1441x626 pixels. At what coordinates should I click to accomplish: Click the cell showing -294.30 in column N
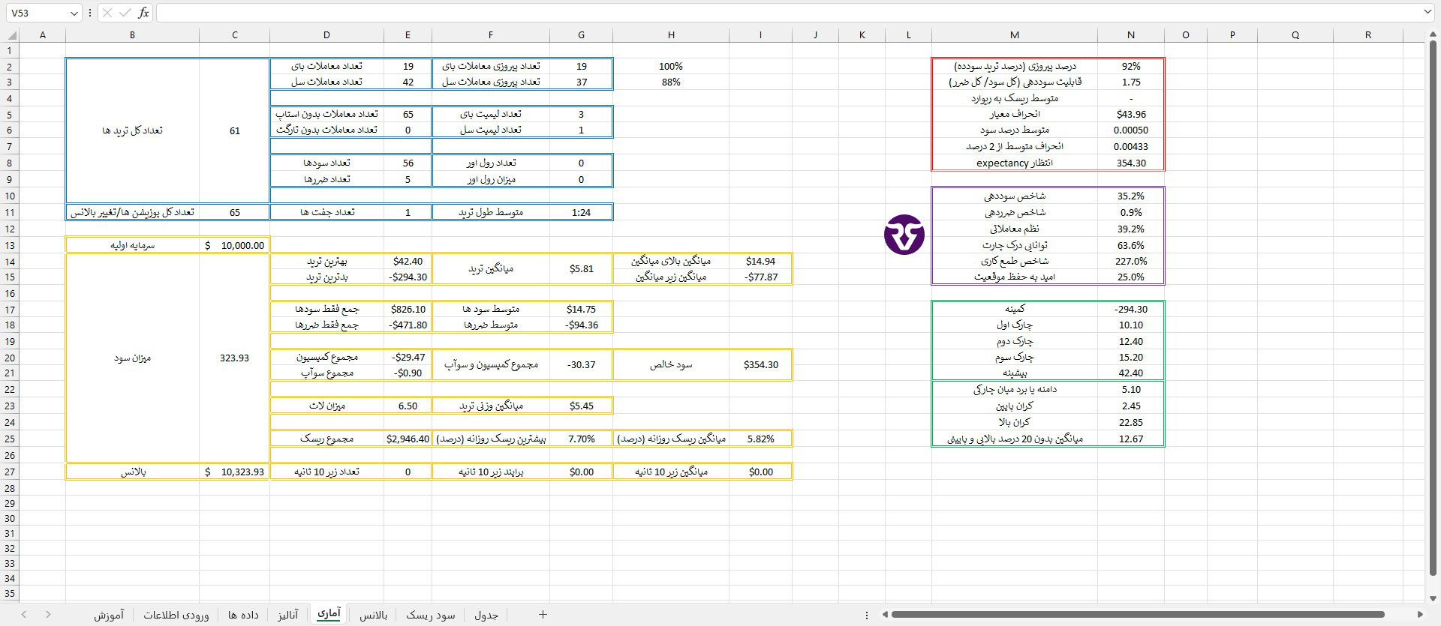click(x=1131, y=309)
